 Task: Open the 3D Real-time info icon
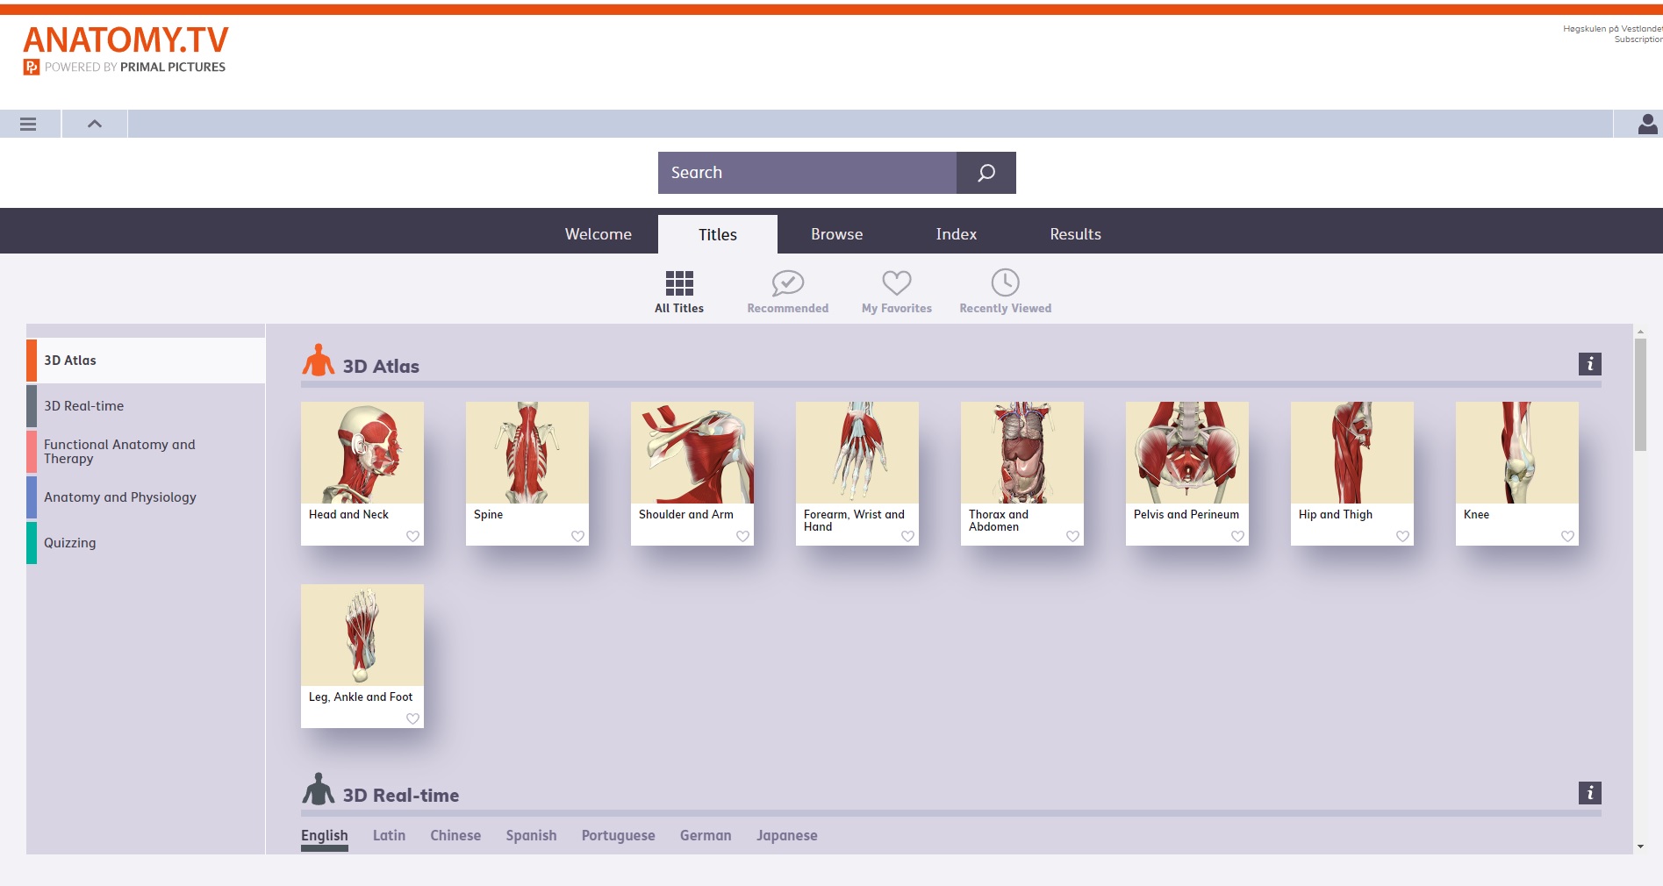1589,793
